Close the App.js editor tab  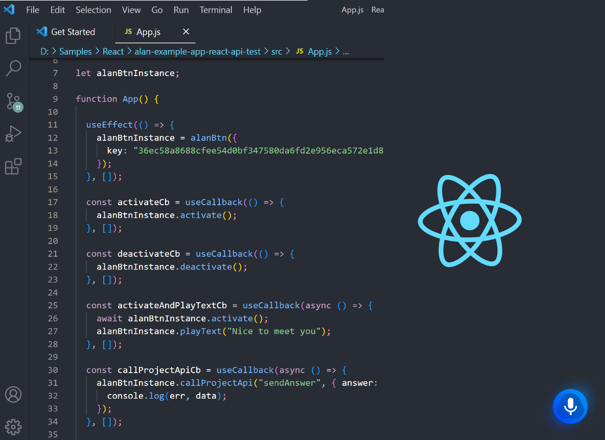186,32
